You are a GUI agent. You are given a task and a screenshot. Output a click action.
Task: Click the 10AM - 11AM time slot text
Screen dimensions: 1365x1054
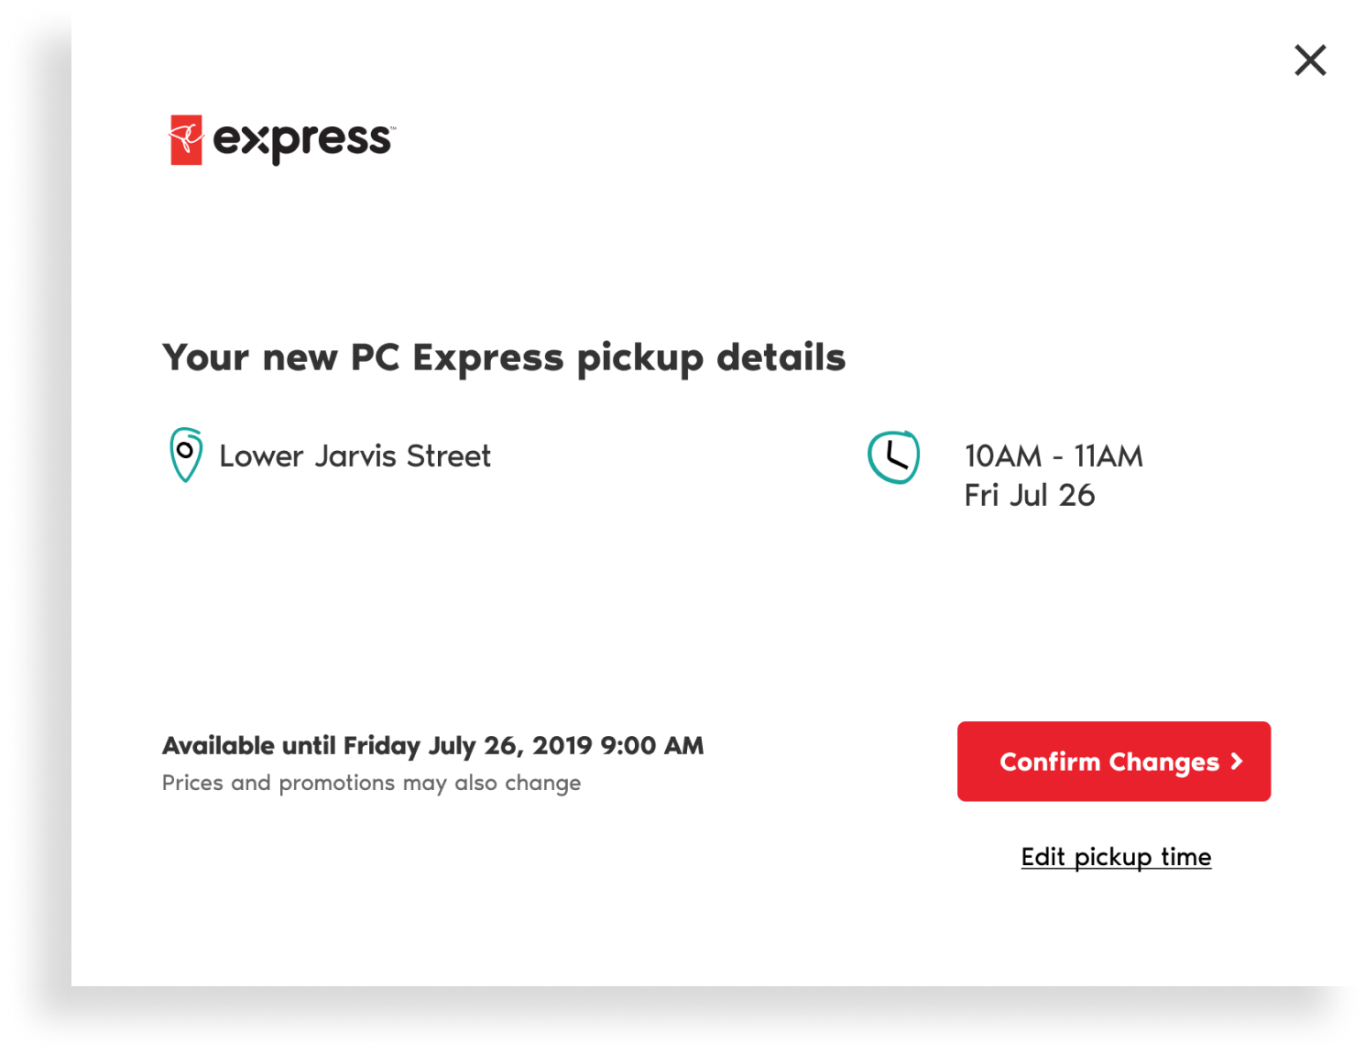tap(1054, 456)
